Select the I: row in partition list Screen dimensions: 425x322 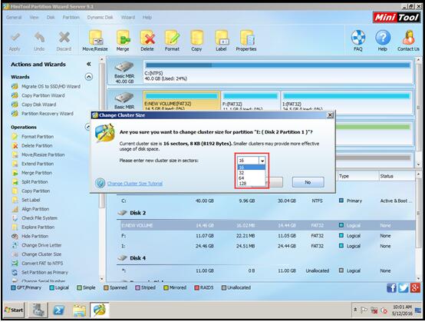[267, 246]
